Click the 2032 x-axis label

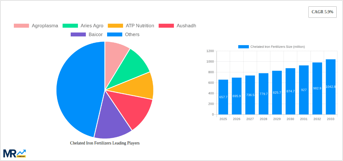coord(317,119)
